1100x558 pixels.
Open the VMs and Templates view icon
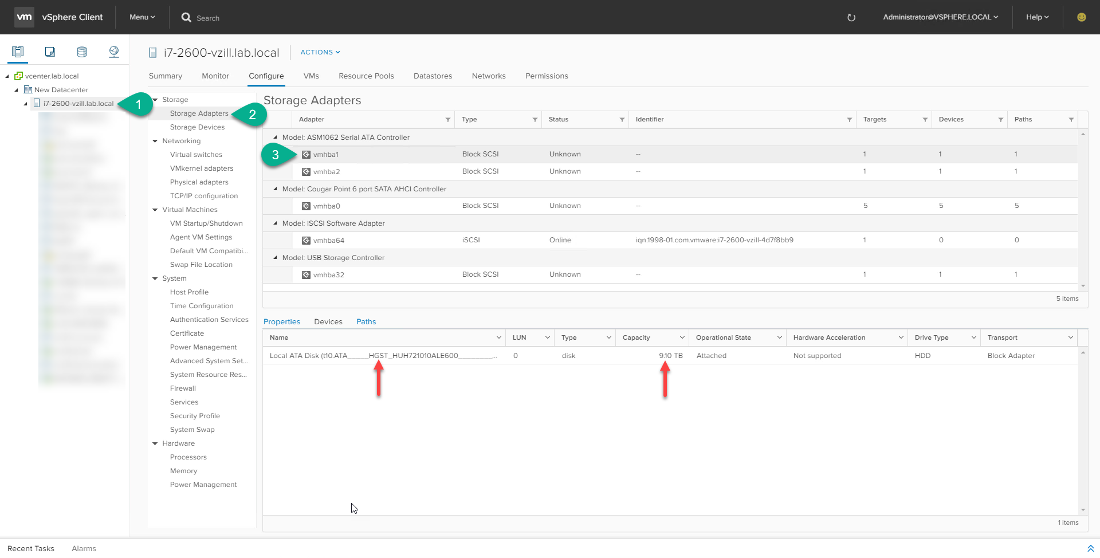pos(50,52)
